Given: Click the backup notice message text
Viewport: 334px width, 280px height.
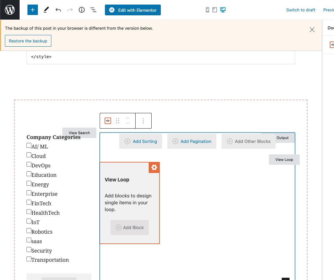Looking at the screenshot, I should click(x=79, y=28).
